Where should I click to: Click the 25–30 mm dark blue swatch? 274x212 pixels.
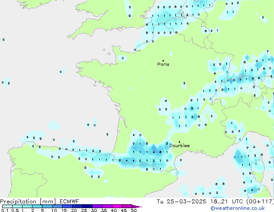[87, 206]
